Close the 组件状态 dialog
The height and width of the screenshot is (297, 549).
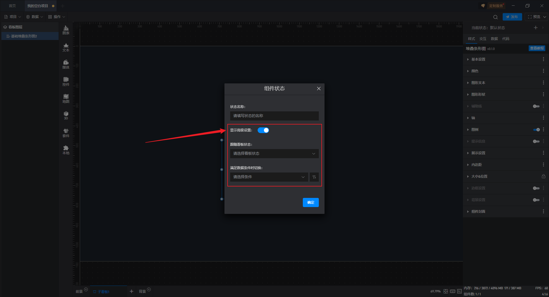(319, 89)
